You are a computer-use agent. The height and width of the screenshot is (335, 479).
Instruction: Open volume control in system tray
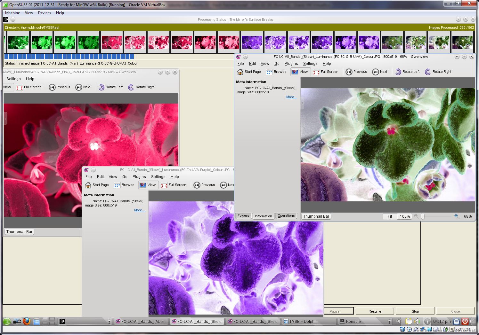(417, 322)
